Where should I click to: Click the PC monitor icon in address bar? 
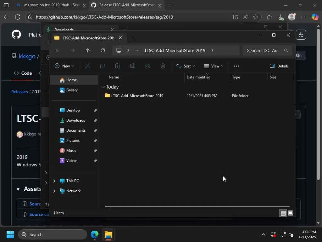pos(119,50)
